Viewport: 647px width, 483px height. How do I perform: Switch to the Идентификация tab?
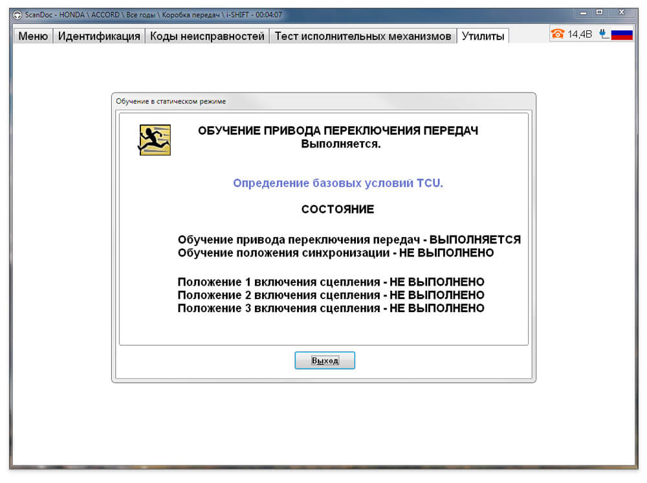tap(99, 36)
